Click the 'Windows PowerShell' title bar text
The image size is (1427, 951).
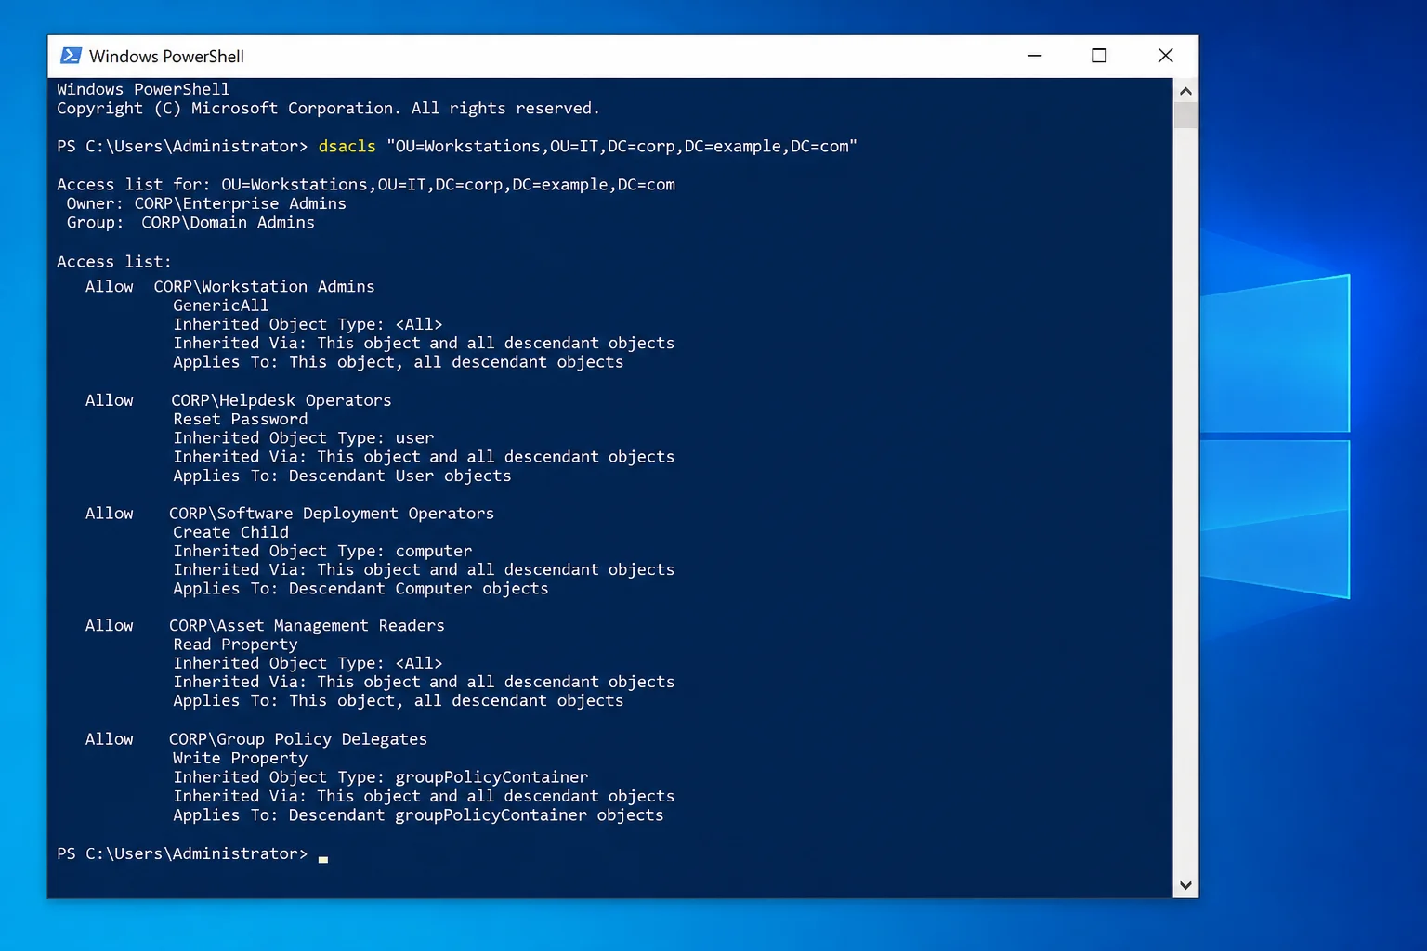pos(166,56)
